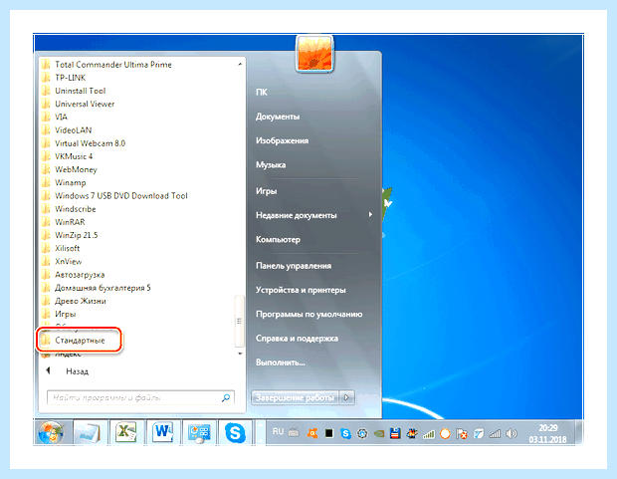Click the Winamp folder icon

[46, 183]
